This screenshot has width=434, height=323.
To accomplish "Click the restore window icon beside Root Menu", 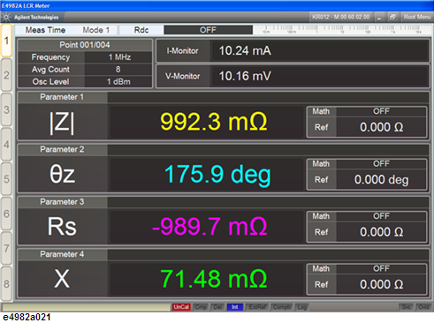I will 392,17.
